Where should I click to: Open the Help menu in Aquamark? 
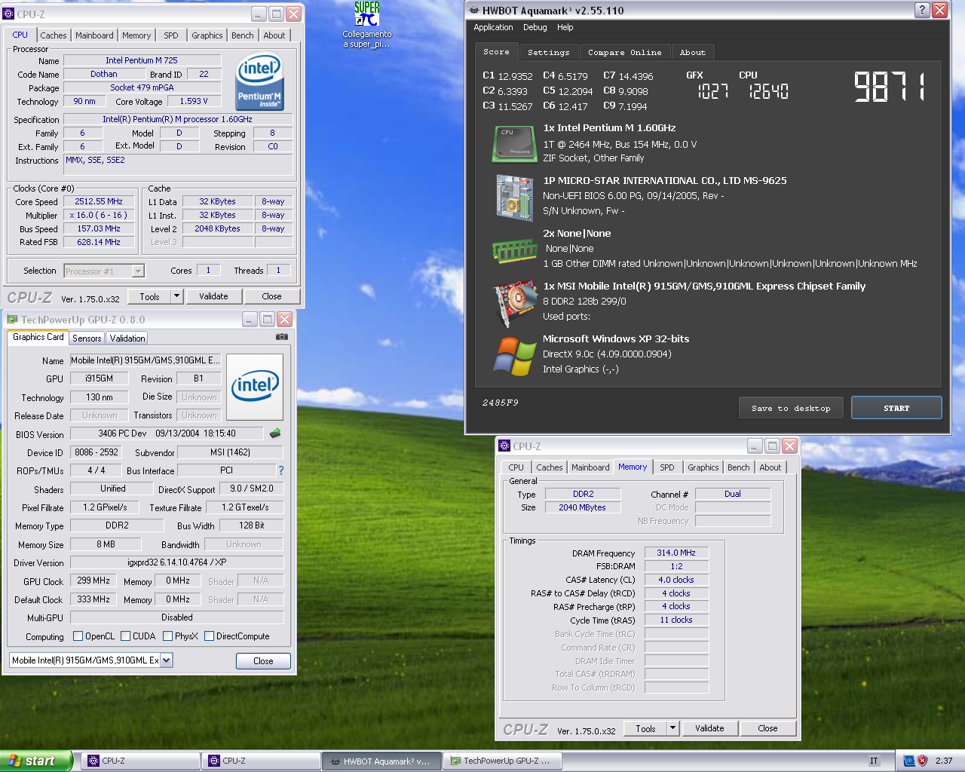point(565,27)
